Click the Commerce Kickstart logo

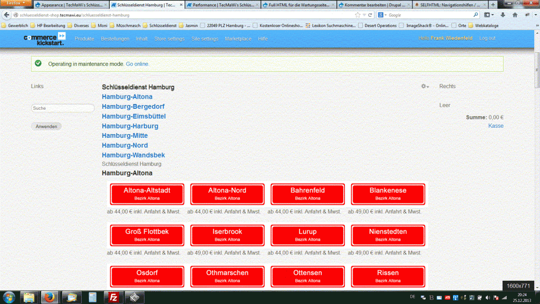tap(45, 39)
